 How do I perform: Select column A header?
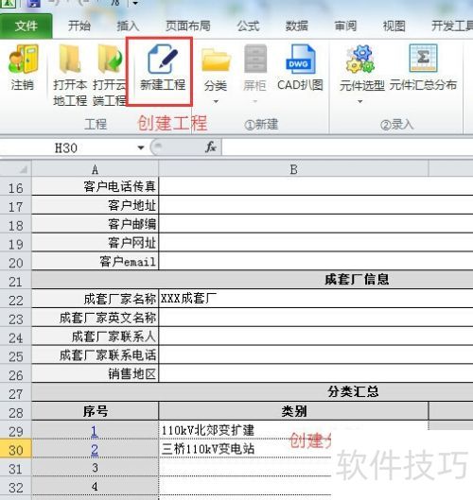point(96,169)
